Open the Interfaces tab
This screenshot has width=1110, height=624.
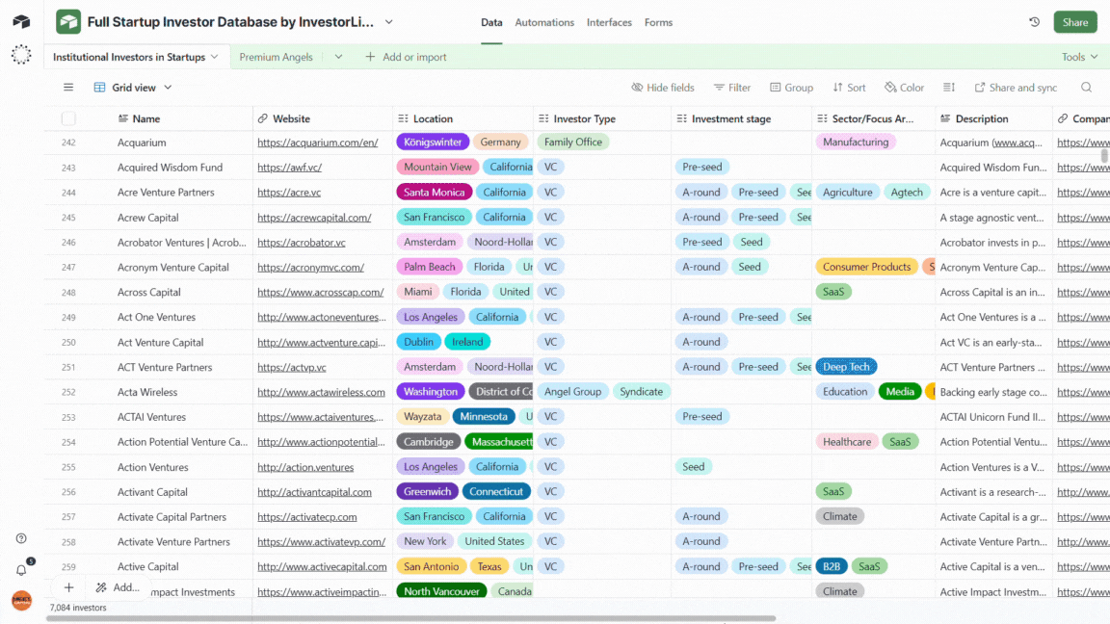click(609, 21)
